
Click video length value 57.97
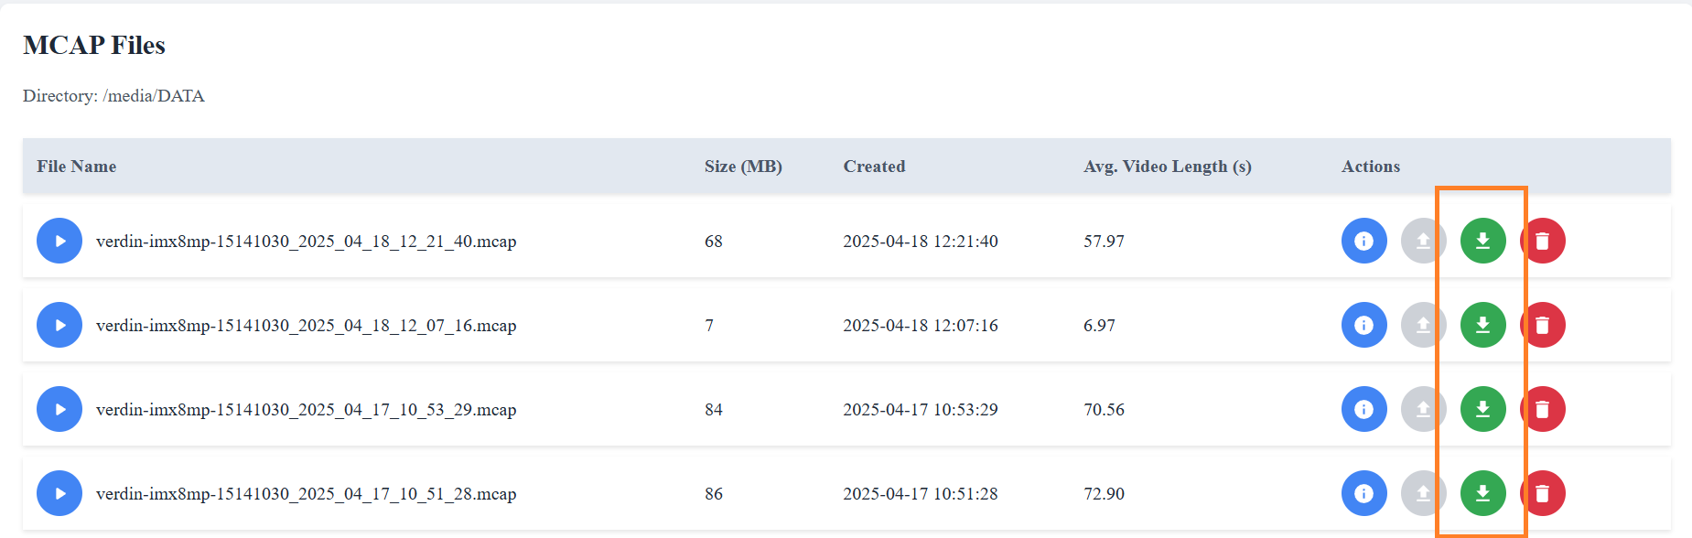(x=1104, y=242)
